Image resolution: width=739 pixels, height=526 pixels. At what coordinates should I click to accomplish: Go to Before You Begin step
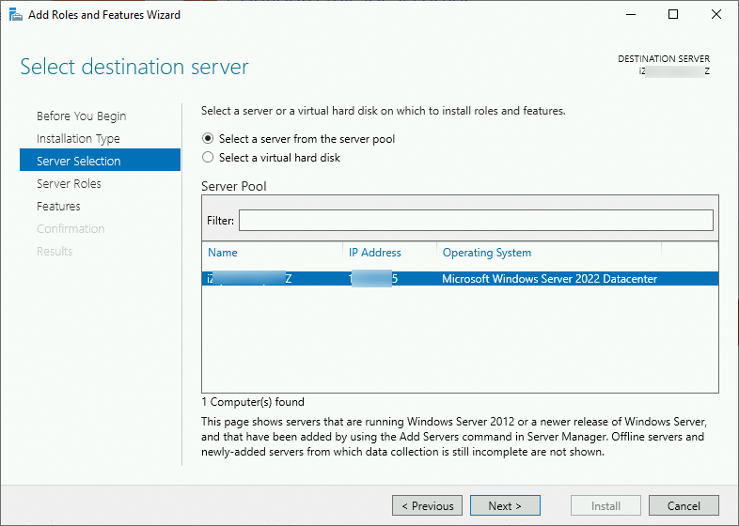click(x=82, y=116)
